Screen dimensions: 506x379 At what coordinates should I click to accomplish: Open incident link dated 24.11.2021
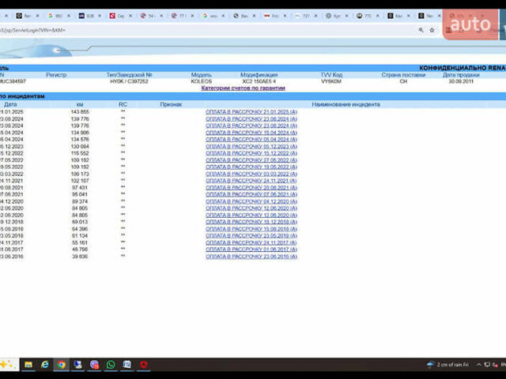(251, 181)
